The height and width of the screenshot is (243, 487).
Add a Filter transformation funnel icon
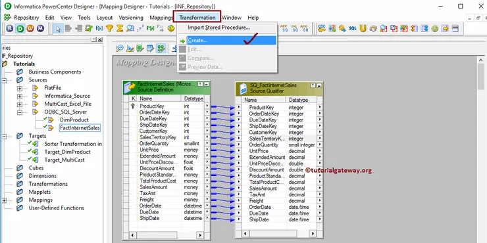pos(109,28)
